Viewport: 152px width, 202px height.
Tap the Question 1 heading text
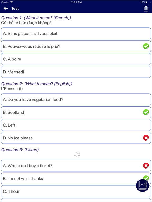tap(36, 18)
